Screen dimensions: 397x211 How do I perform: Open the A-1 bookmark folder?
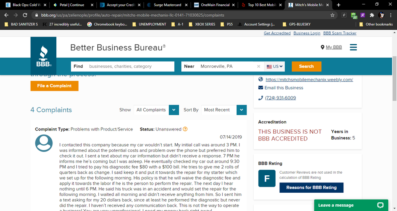(177, 24)
